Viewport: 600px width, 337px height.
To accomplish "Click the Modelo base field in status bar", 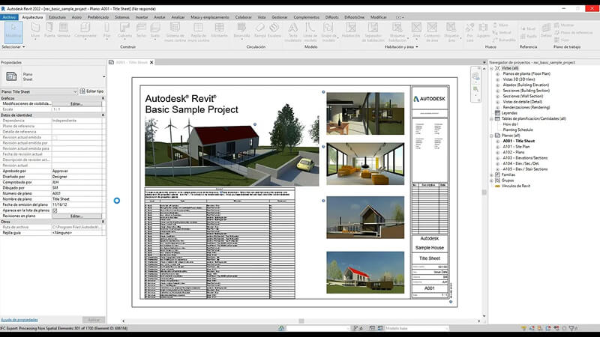I will pos(415,328).
